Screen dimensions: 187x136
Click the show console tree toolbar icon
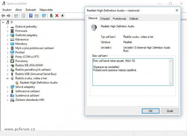click(16, 16)
